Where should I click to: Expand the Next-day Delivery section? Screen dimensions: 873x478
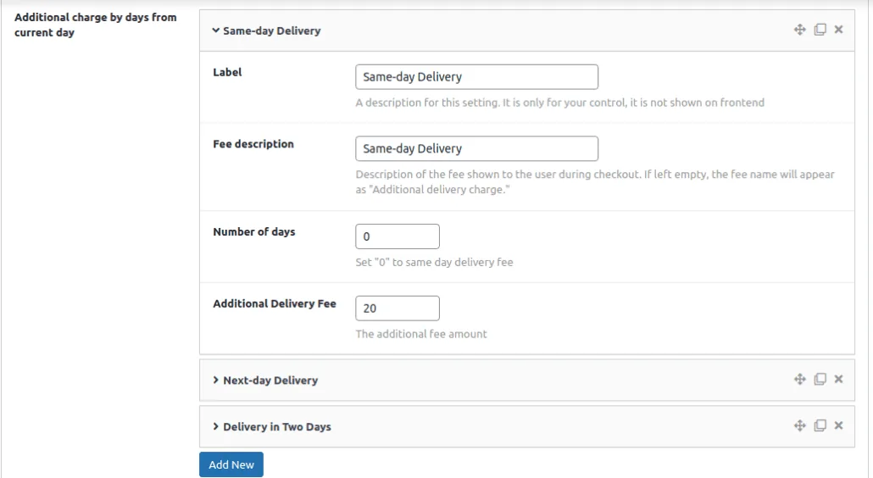click(x=215, y=380)
